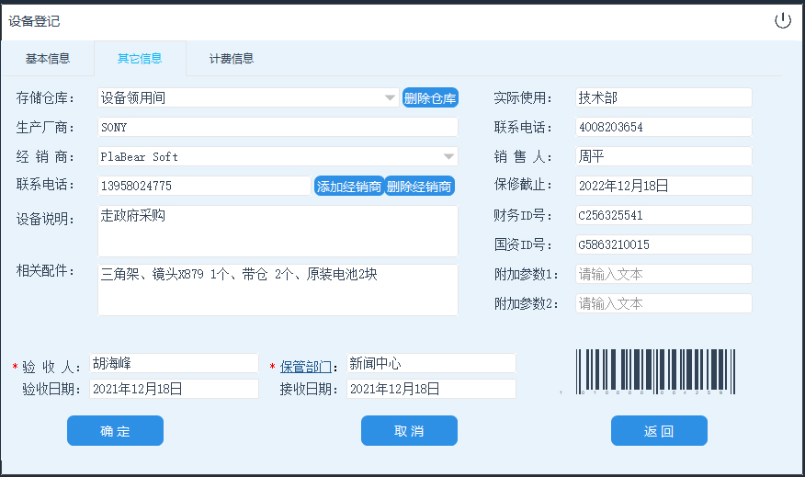The width and height of the screenshot is (805, 477).
Task: Click the power icon in title bar
Action: point(782,21)
